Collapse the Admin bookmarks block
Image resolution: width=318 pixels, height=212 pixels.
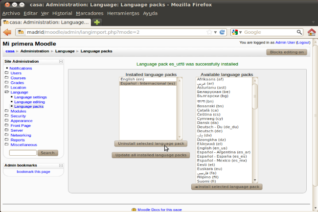(61, 165)
